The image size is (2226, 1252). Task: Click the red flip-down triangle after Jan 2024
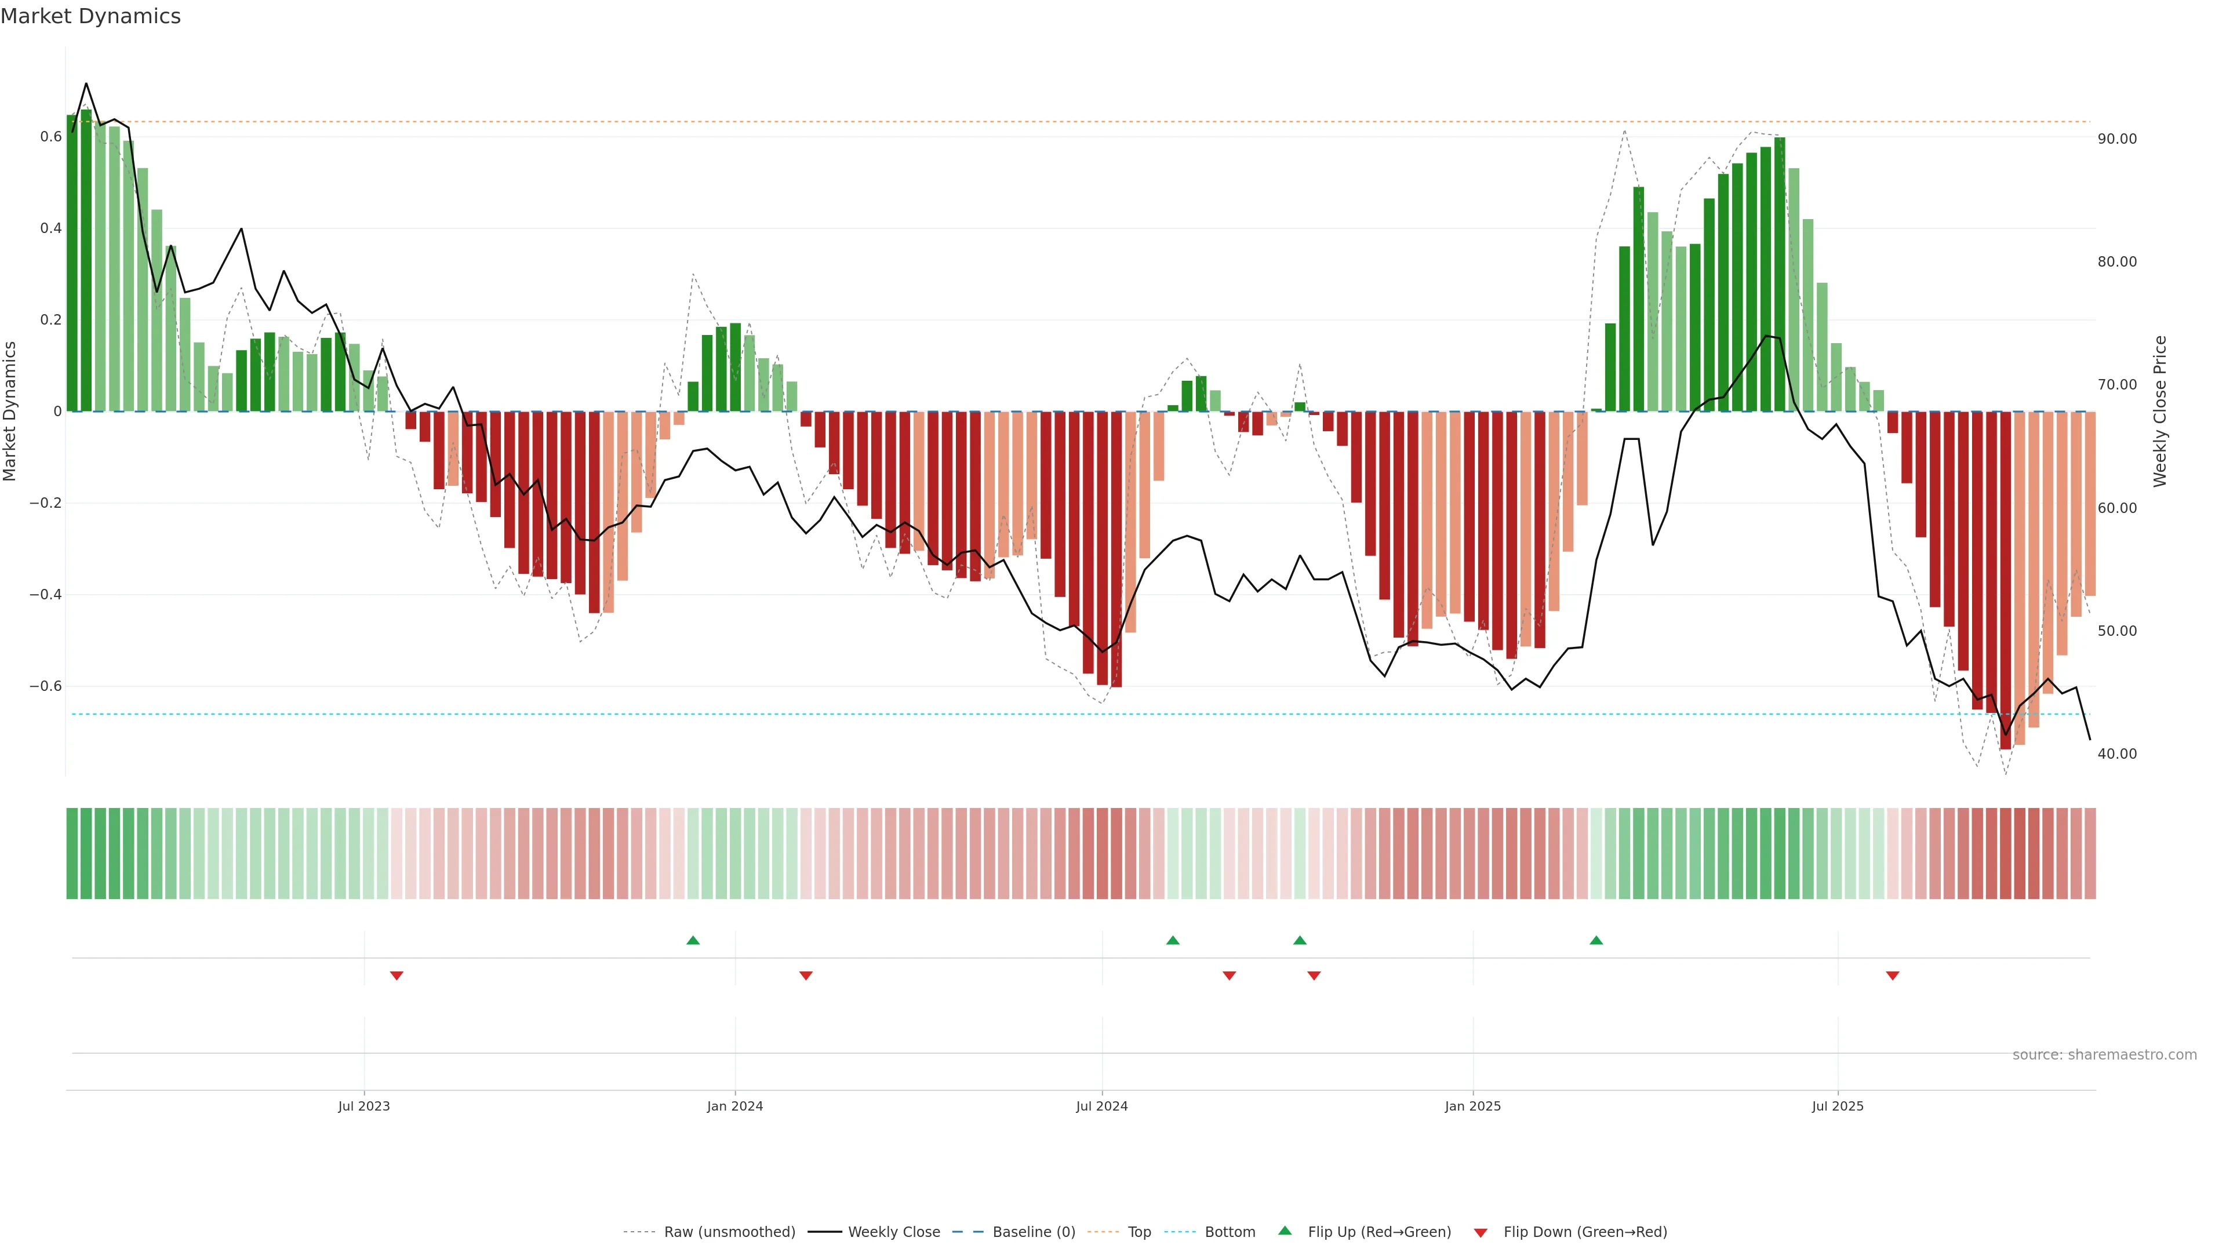(806, 976)
